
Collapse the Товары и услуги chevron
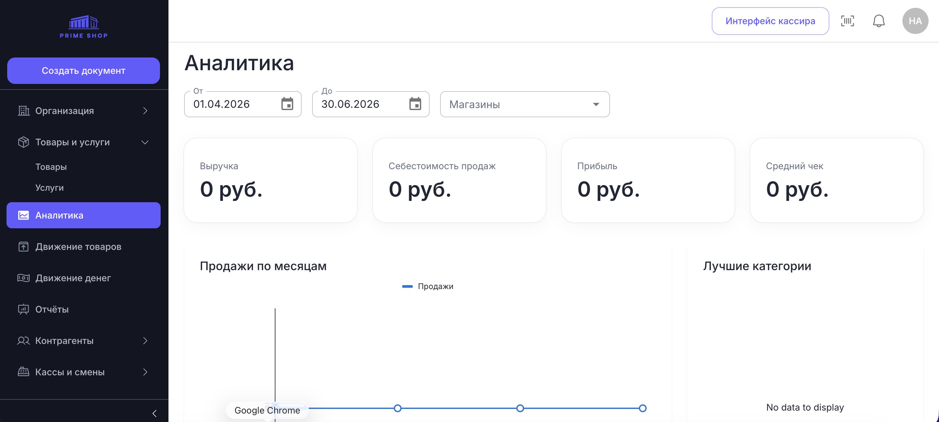(x=145, y=142)
